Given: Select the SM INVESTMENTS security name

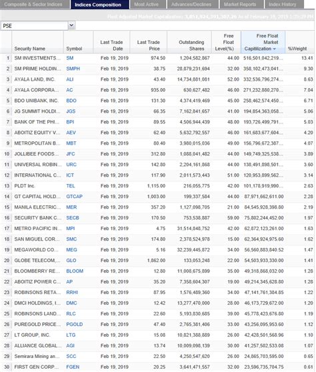Looking at the screenshot, I should 37,58.
